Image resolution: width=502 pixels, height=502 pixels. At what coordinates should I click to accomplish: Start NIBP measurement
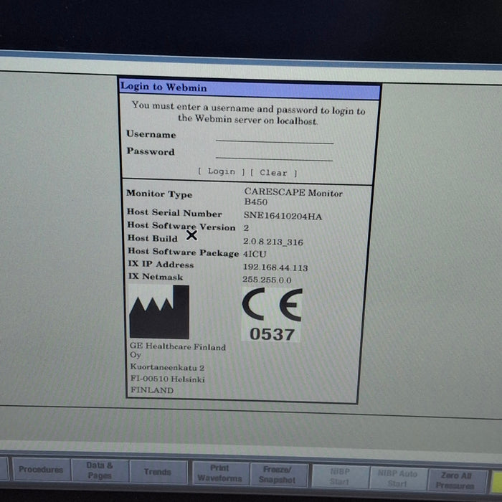tap(340, 476)
